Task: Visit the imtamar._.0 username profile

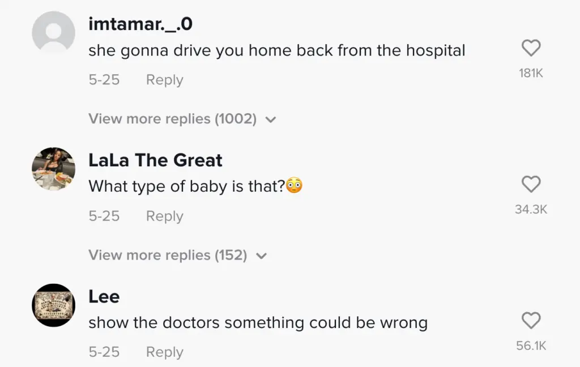Action: point(141,24)
